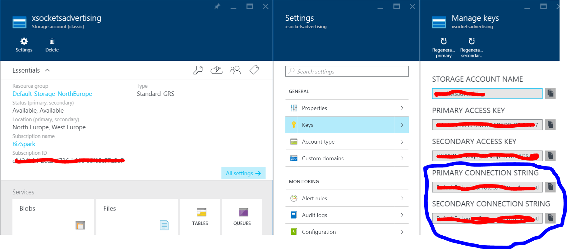Click the users icon in Essentials bar
The height and width of the screenshot is (249, 567).
point(235,70)
